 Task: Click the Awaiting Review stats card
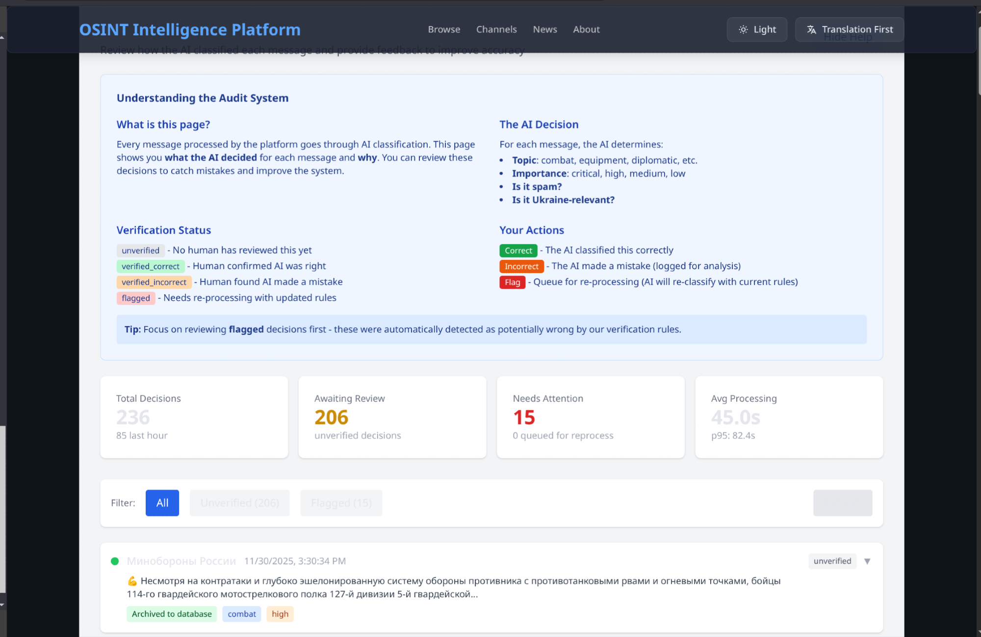click(392, 417)
